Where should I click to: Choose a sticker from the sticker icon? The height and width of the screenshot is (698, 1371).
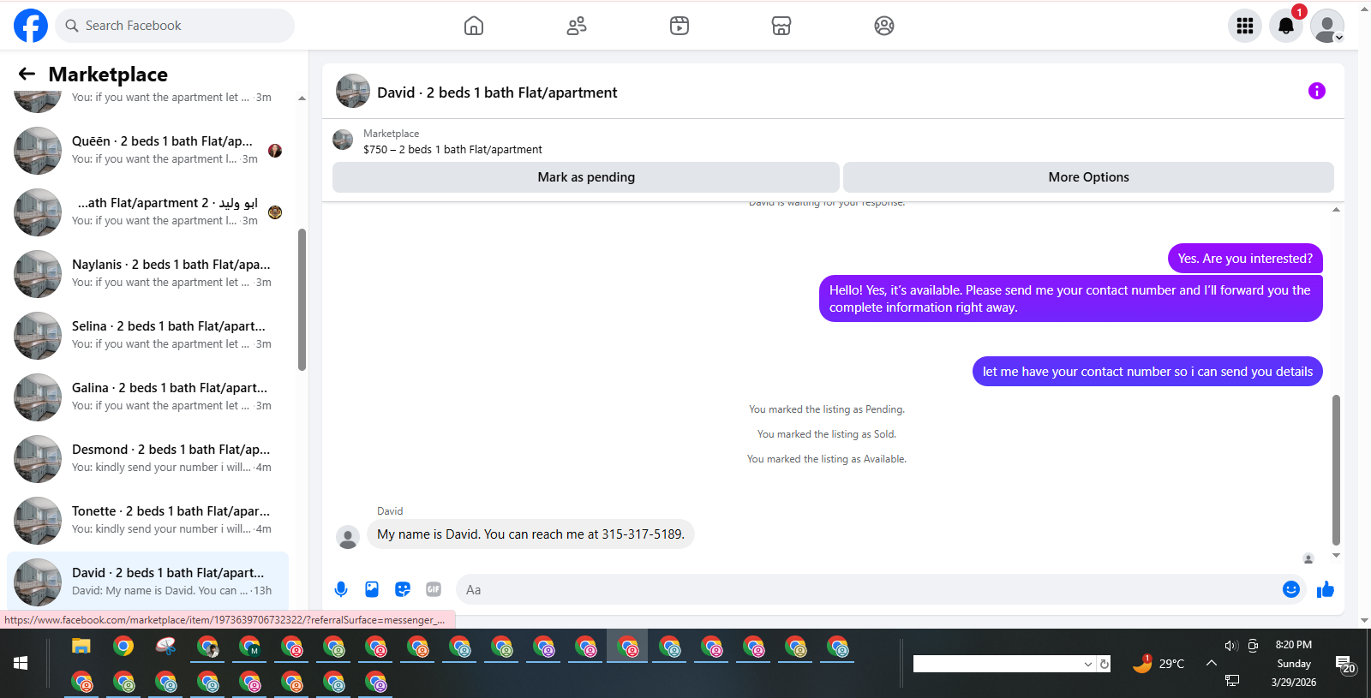(x=403, y=589)
